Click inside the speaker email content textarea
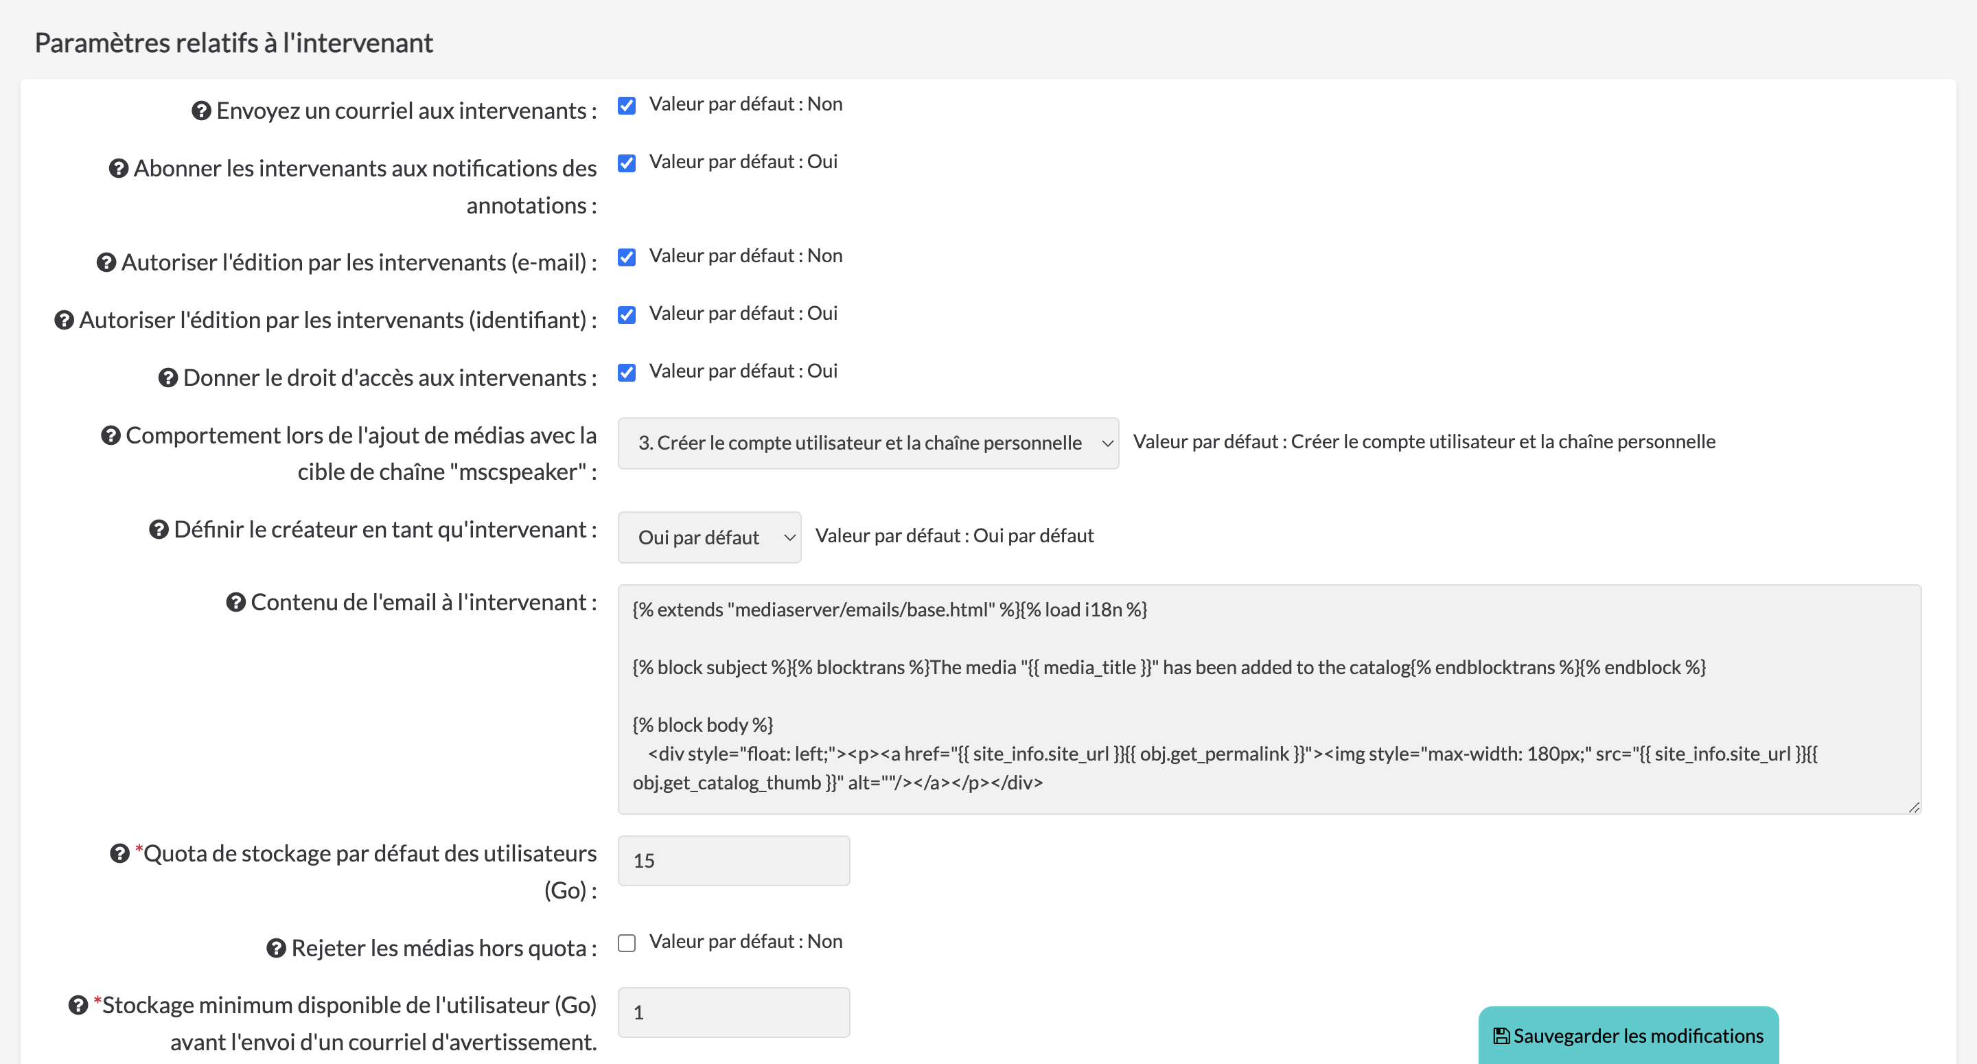 [1269, 699]
